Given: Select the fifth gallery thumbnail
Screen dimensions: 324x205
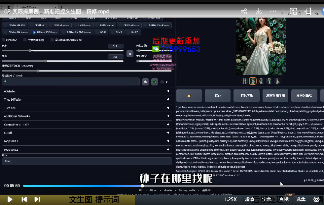Looking at the screenshot, I should [277, 81].
